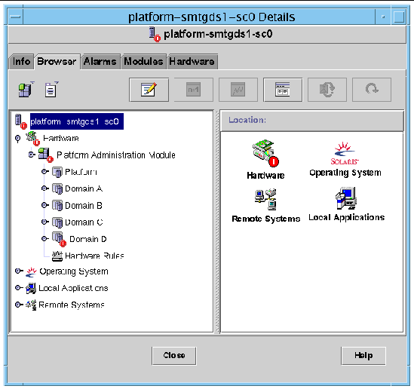Open the Local Applications icon in right pane
This screenshot has width=414, height=389.
tap(346, 198)
